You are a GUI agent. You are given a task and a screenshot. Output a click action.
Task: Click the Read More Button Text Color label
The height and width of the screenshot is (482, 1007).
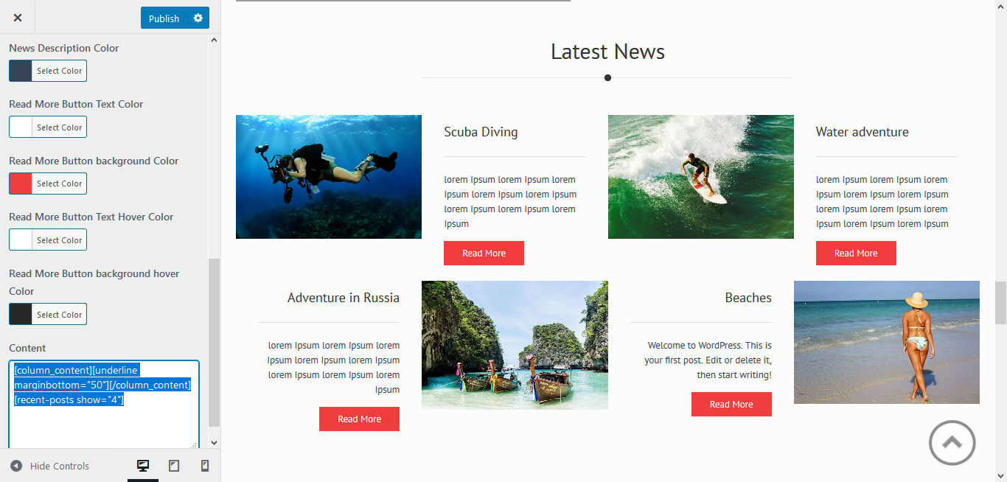76,104
